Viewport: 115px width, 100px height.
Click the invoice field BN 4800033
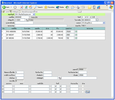88,20
